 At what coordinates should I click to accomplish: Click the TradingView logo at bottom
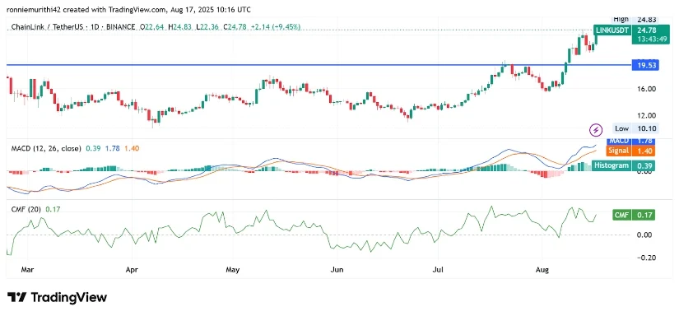coord(57,297)
